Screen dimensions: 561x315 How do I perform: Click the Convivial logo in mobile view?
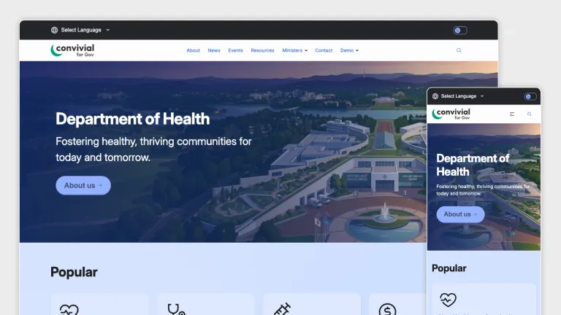click(x=451, y=114)
